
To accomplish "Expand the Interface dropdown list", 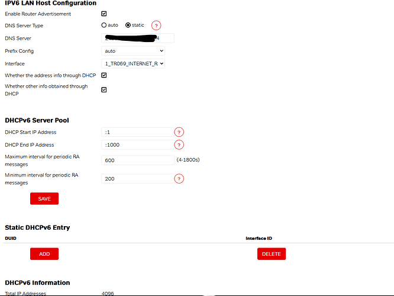I will point(133,63).
